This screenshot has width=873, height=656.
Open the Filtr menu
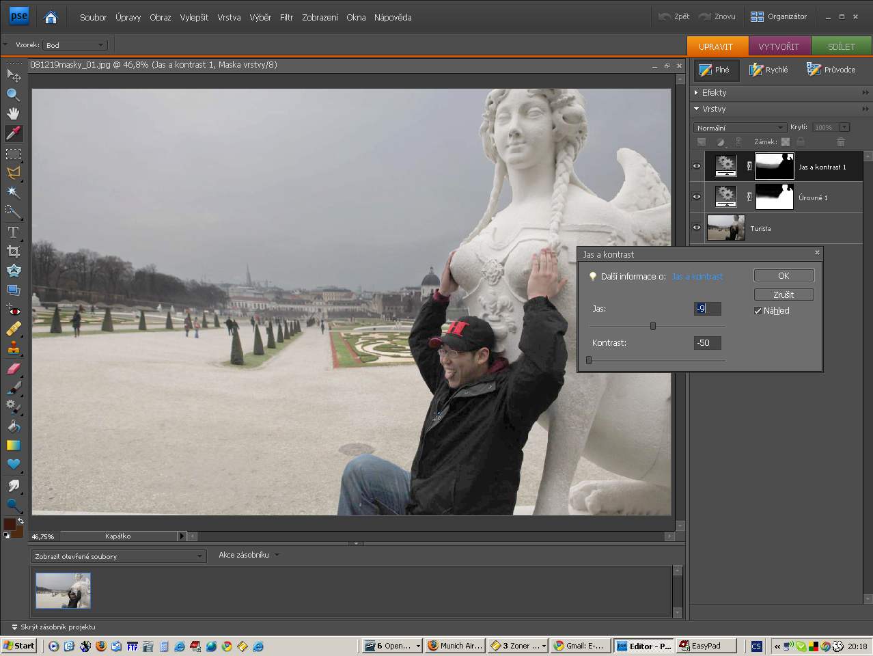(286, 17)
